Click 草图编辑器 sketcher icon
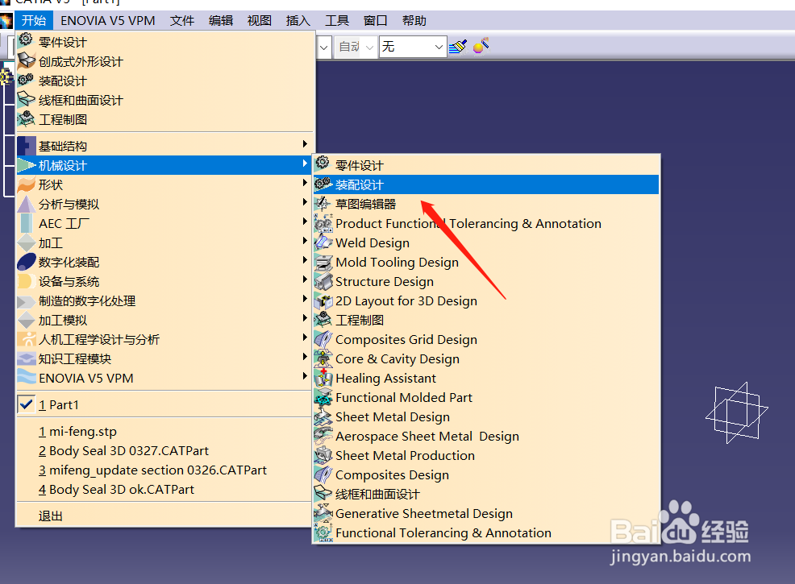The height and width of the screenshot is (584, 795). [323, 204]
